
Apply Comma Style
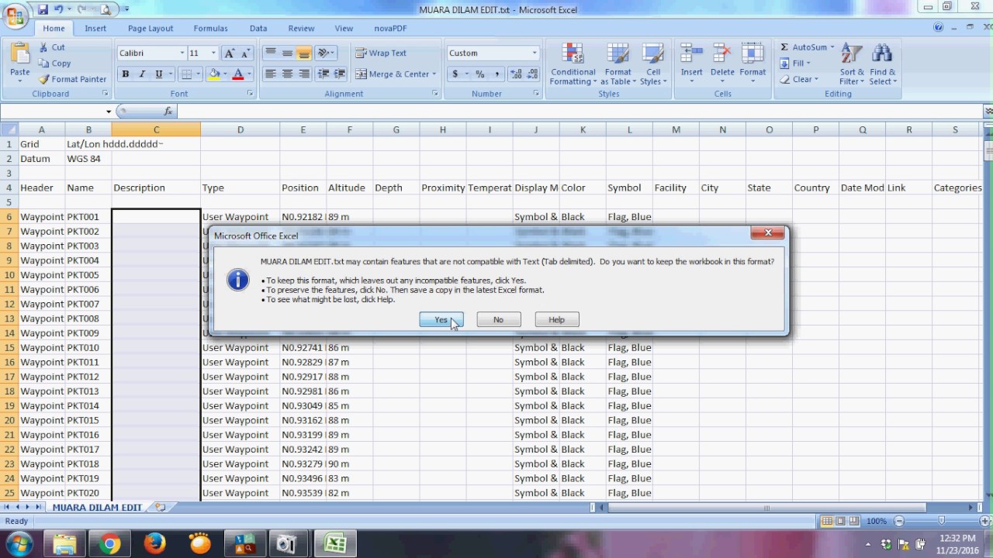[497, 74]
